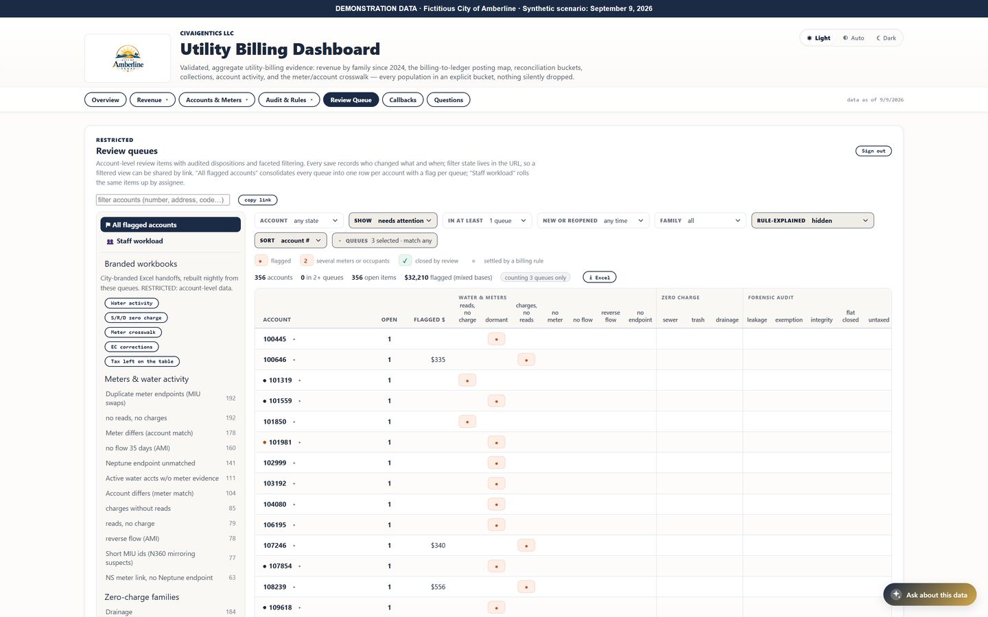Click the charges-no-reads flag for account 108239

[x=526, y=587]
